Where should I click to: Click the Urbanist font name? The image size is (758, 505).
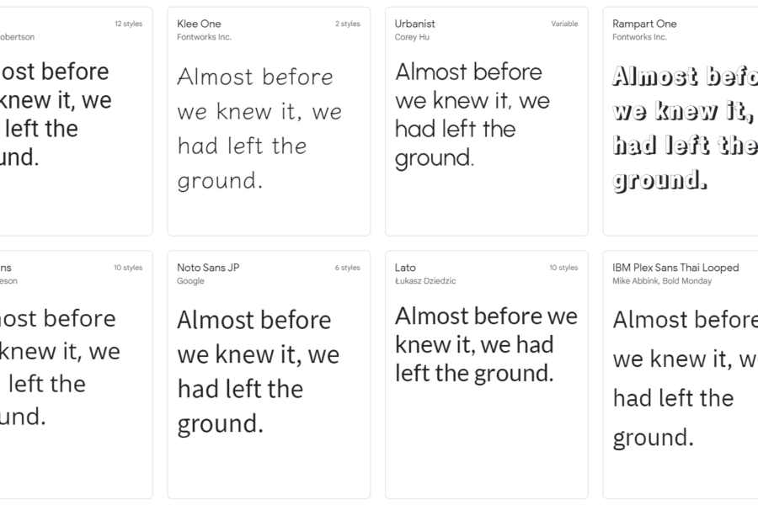[x=415, y=24]
